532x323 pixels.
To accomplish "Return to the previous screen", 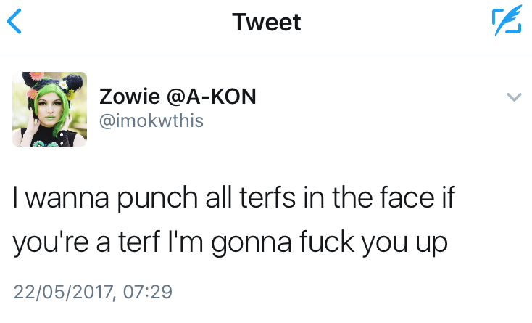I will (x=14, y=23).
